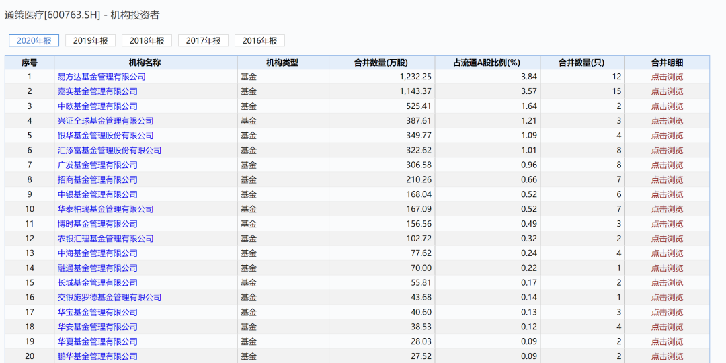Click 点击浏览 for 招商基金 row

668,179
